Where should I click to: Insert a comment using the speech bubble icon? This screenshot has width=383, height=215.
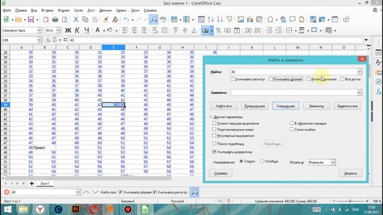point(293,20)
